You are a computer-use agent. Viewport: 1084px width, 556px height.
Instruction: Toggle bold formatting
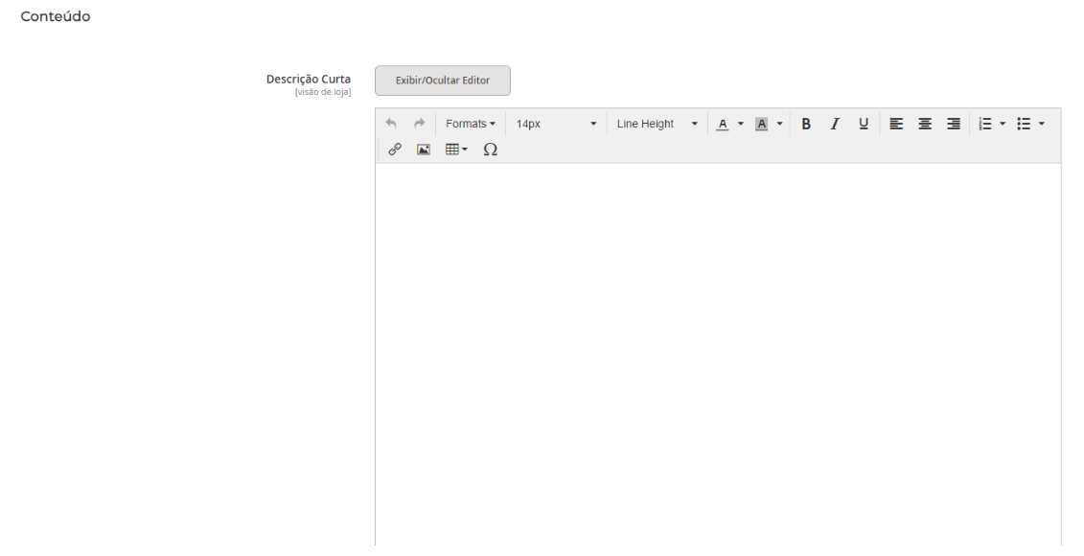[806, 124]
